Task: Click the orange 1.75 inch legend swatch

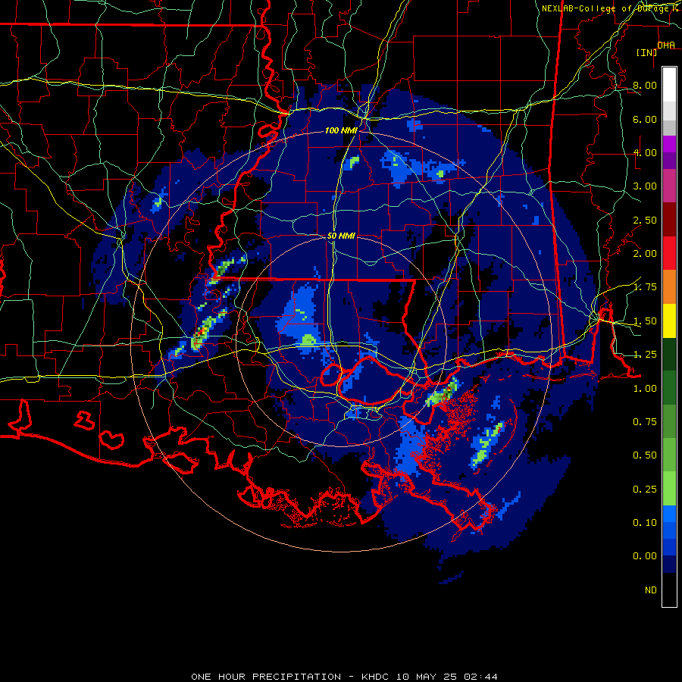Action: [x=669, y=286]
